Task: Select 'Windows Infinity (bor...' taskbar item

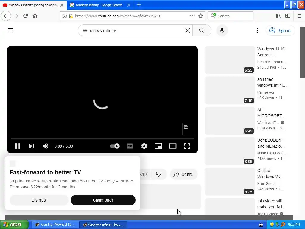Action: pyautogui.click(x=103, y=225)
